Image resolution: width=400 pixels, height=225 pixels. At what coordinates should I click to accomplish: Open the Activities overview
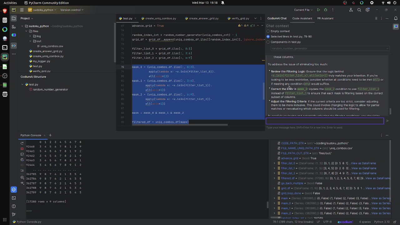[x=10, y=3]
